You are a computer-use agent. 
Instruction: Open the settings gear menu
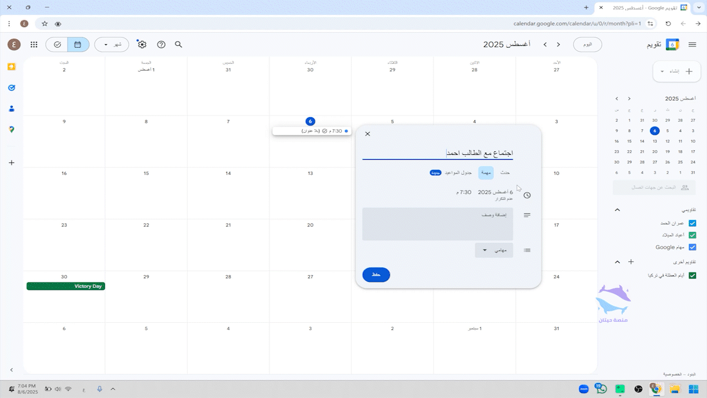coord(142,45)
